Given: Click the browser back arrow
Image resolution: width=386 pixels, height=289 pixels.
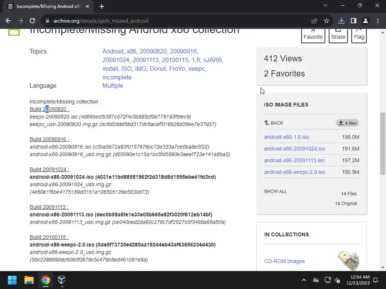Looking at the screenshot, I should pyautogui.click(x=8, y=21).
